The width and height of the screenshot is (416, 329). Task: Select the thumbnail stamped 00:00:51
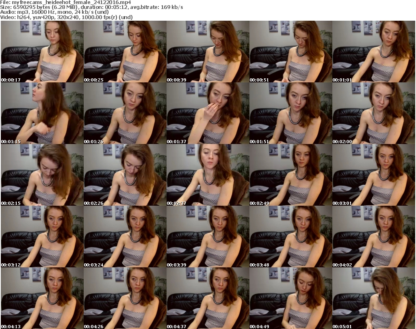[291, 52]
